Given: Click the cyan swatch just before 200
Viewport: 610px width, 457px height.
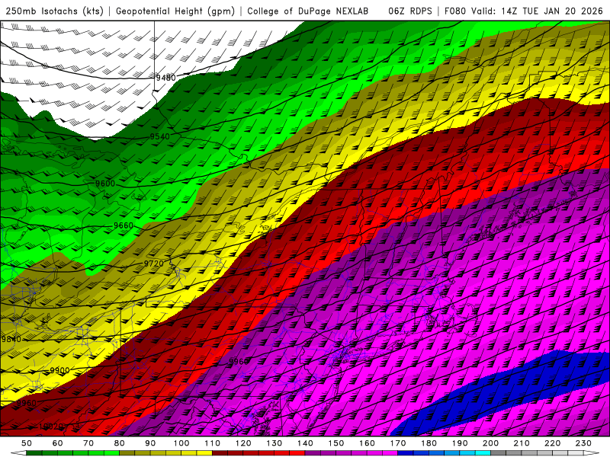Looking at the screenshot, I should pos(483,453).
